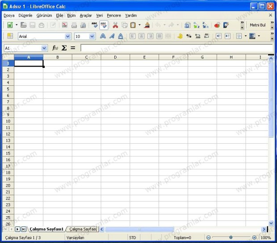277x243 pixels.
Task: Sort data ascending A to Z
Action: [x=197, y=25]
